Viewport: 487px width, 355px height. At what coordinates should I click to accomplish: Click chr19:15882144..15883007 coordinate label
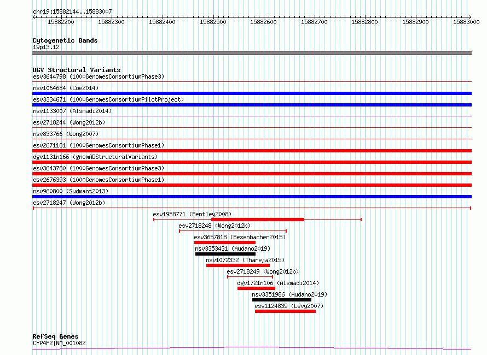click(72, 12)
